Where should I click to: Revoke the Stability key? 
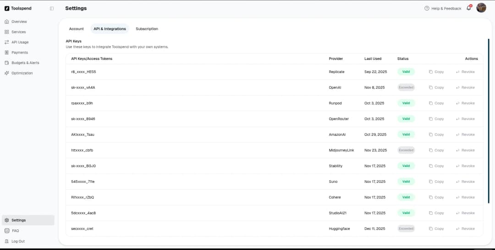pyautogui.click(x=465, y=166)
